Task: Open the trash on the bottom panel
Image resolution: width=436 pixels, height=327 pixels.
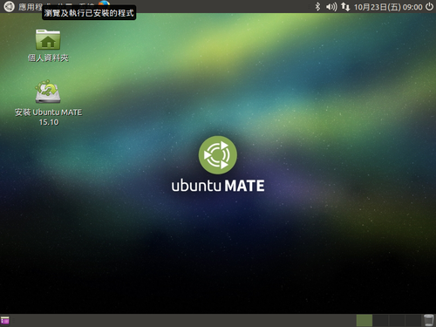Action: (x=428, y=320)
